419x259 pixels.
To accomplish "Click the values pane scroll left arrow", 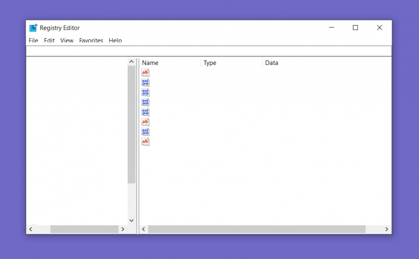I will 144,229.
